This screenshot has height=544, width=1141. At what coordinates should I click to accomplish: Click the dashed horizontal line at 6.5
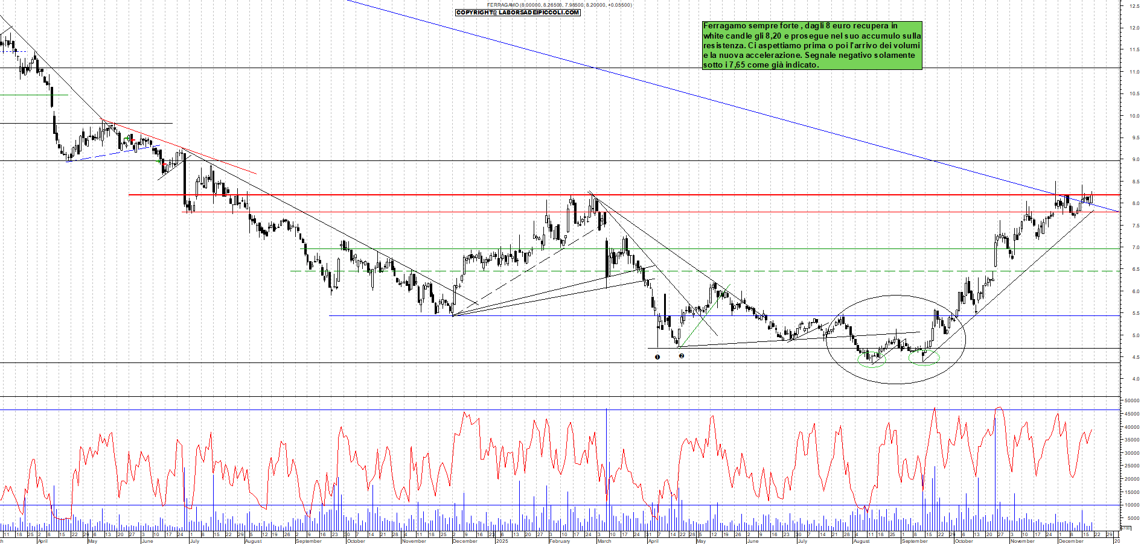[785, 271]
